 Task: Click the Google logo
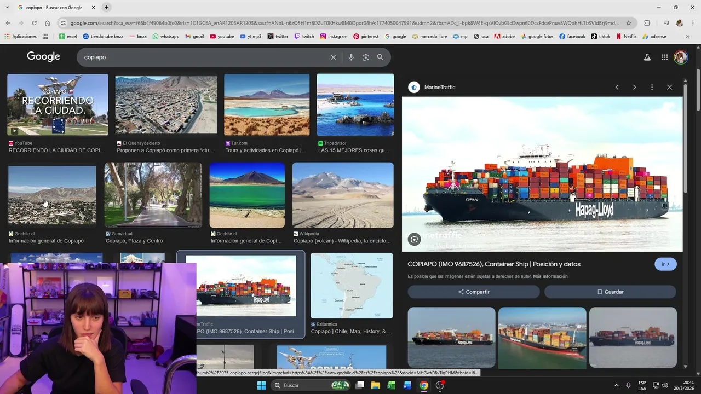coord(43,56)
